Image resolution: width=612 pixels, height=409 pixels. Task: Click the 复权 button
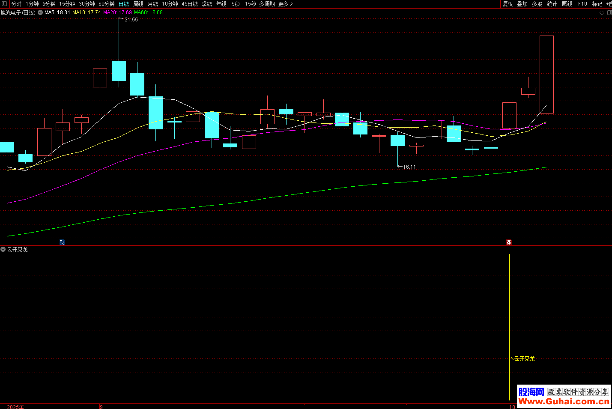pos(508,4)
